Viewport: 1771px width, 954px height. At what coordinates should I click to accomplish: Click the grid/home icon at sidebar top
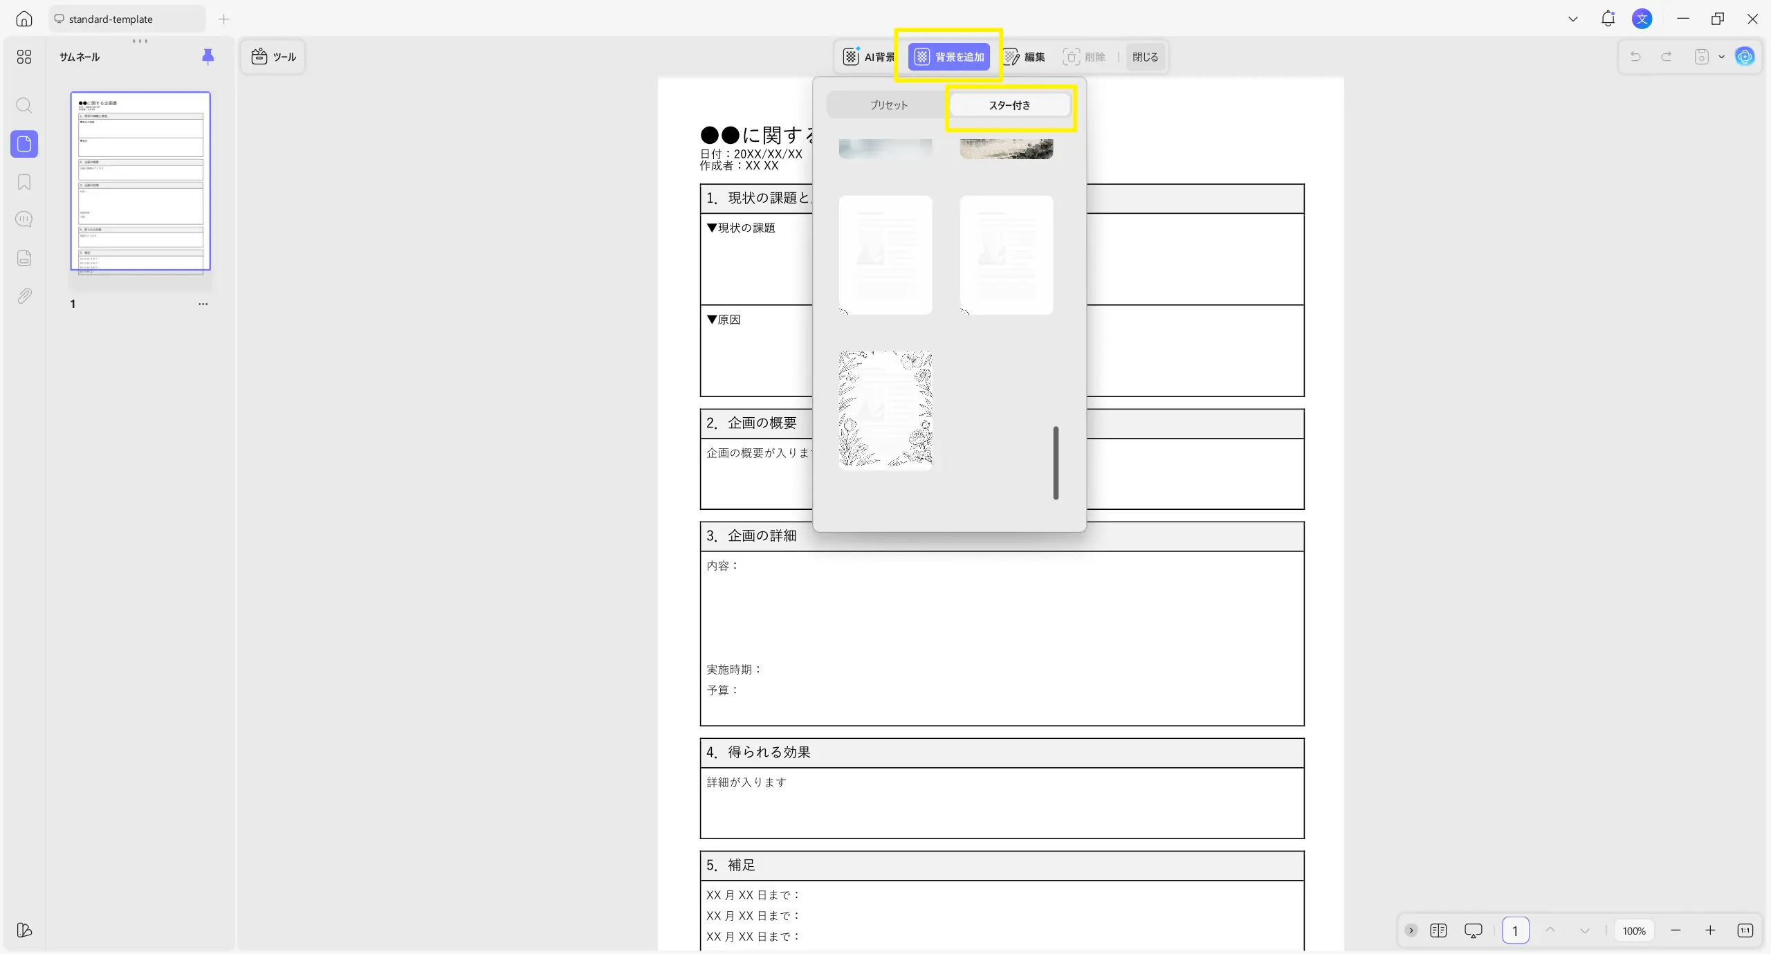click(x=24, y=57)
